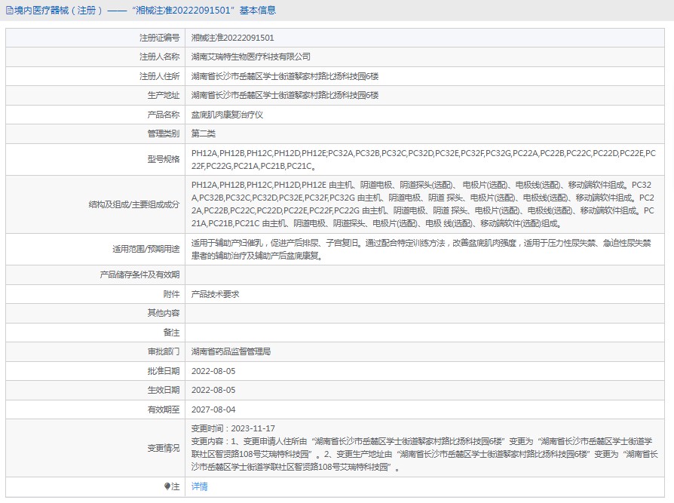Click the 型号规格 row label
674x503 pixels.
click(164, 160)
